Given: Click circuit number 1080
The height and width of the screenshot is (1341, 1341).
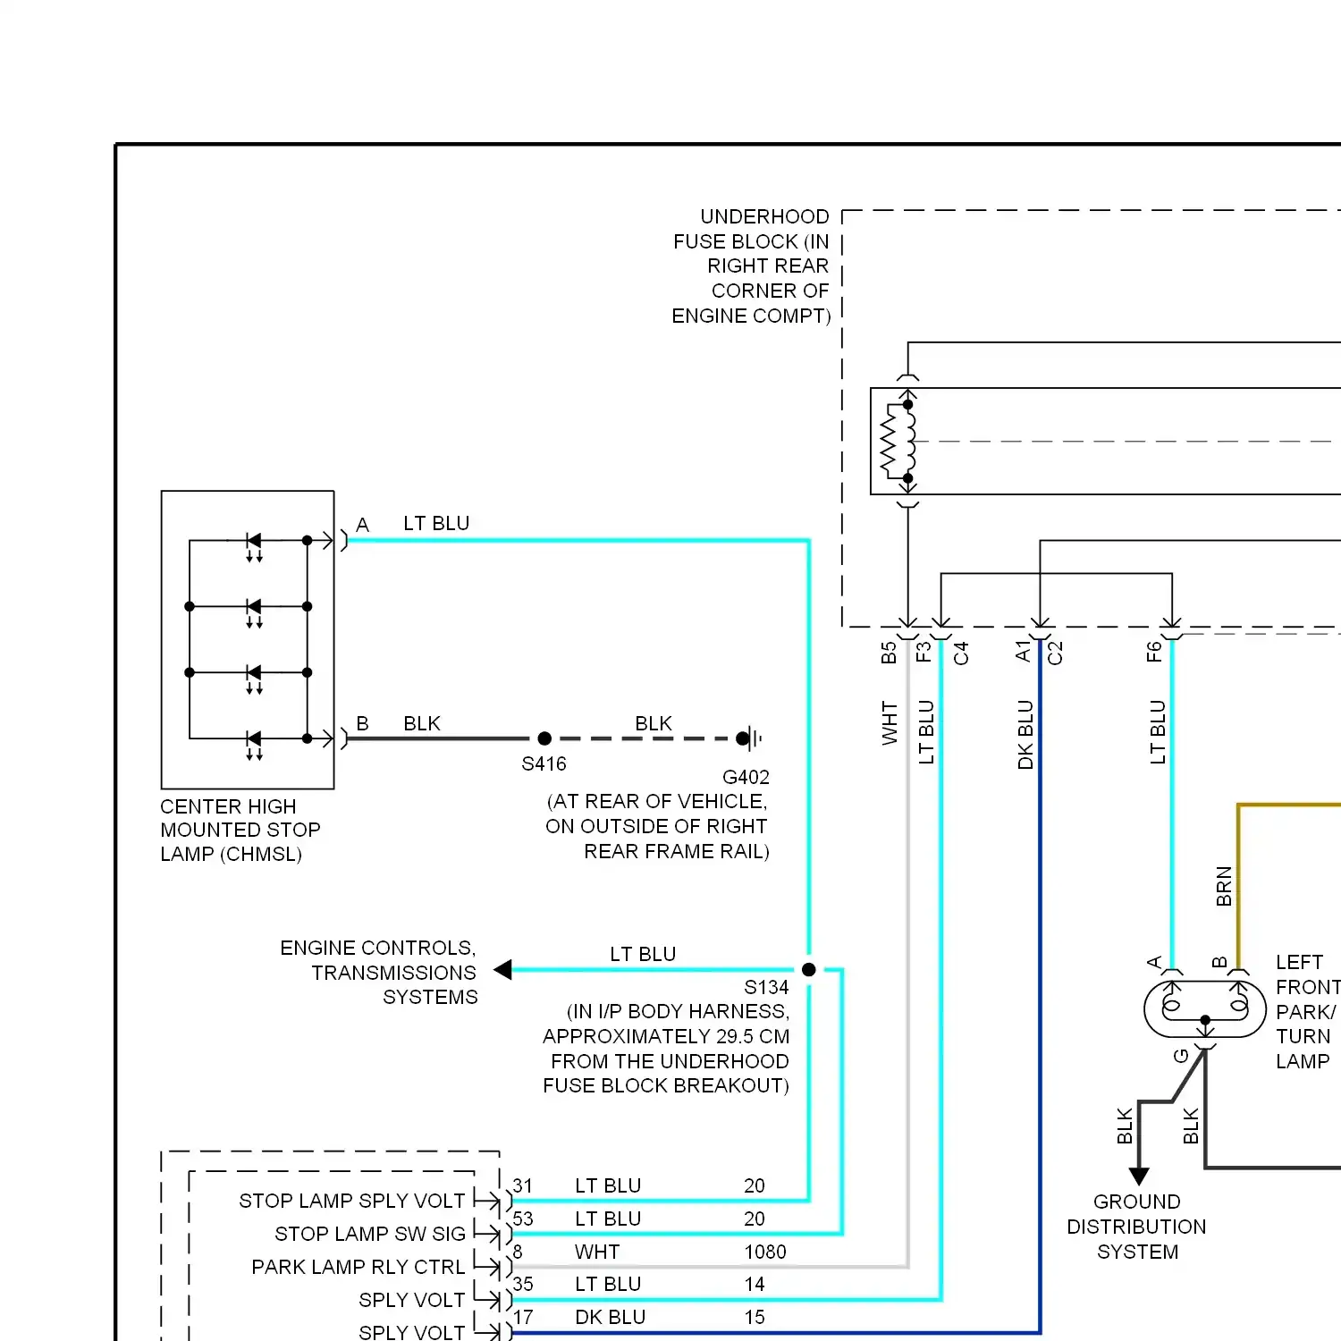Looking at the screenshot, I should pos(765,1252).
